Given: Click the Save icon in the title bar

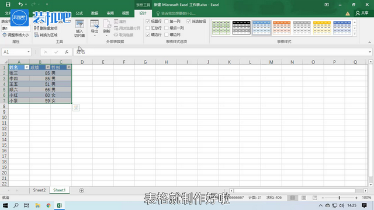Looking at the screenshot, I should 8,5.
